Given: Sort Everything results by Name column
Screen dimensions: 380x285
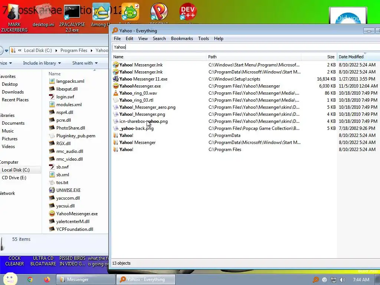Looking at the screenshot, I should point(159,57).
